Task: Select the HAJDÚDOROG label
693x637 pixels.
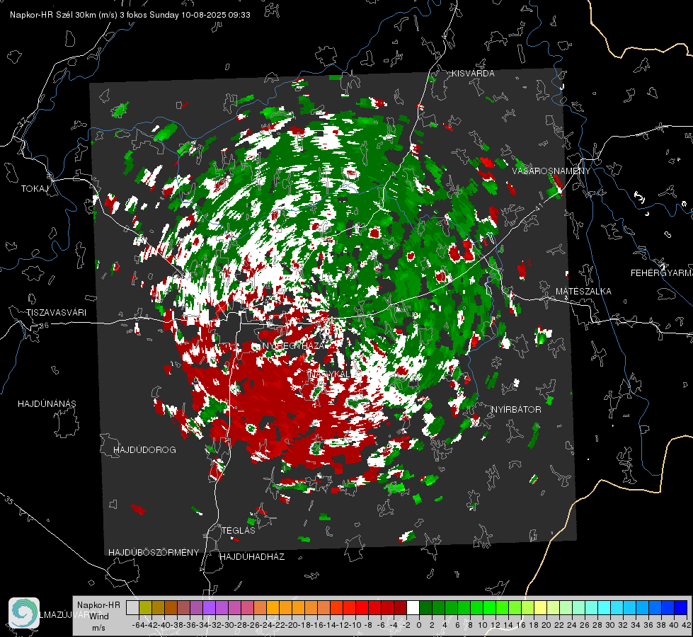Action: click(x=144, y=449)
